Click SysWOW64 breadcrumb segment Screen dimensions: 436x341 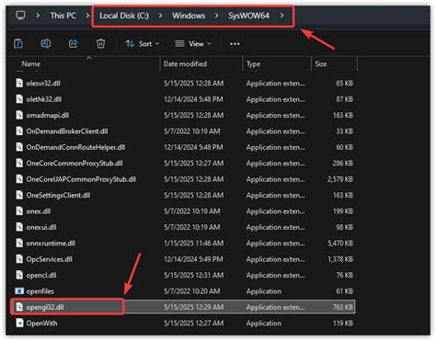pyautogui.click(x=248, y=16)
